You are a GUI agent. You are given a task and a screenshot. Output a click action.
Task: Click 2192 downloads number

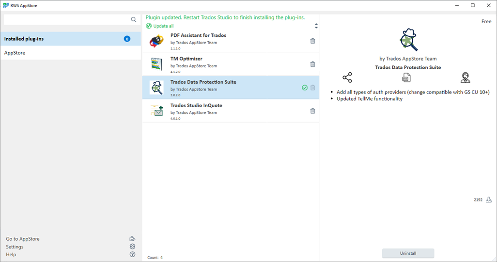pyautogui.click(x=478, y=200)
